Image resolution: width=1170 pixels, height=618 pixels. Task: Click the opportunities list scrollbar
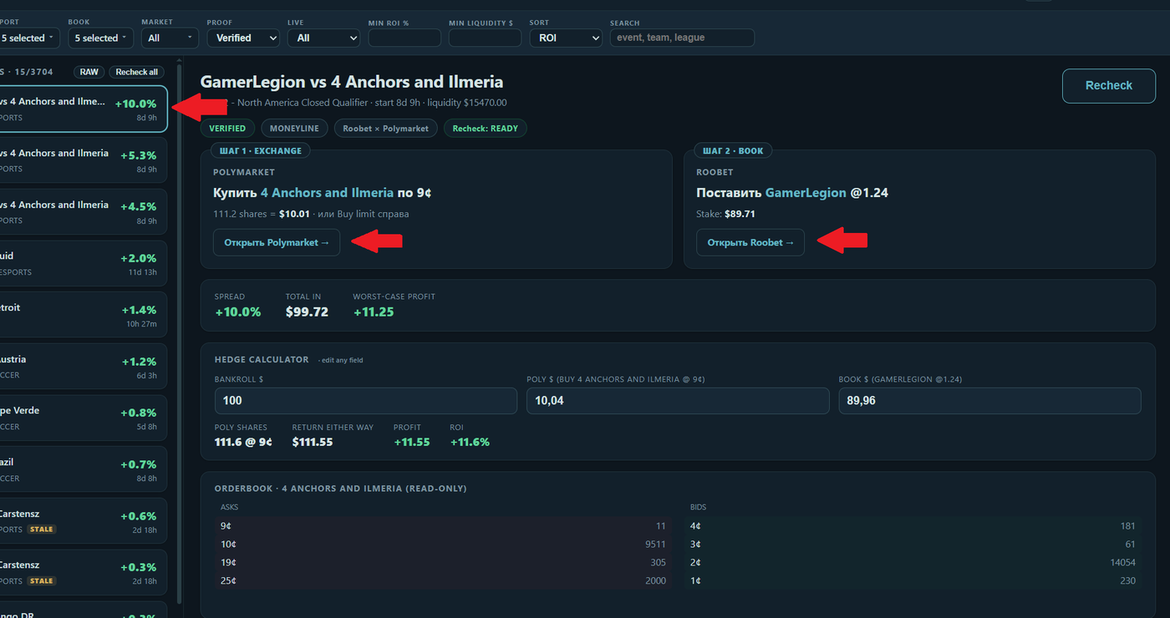(x=179, y=334)
